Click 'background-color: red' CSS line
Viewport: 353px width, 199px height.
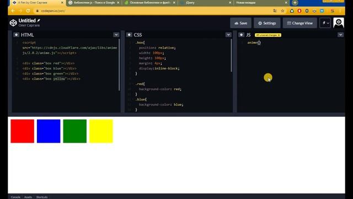pos(160,89)
